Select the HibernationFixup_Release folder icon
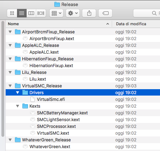 click(18, 59)
